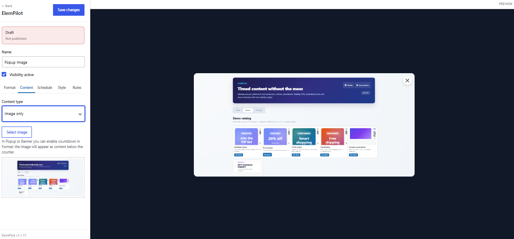Click the chevron arrow of Content type
Image resolution: width=514 pixels, height=239 pixels.
pyautogui.click(x=80, y=114)
